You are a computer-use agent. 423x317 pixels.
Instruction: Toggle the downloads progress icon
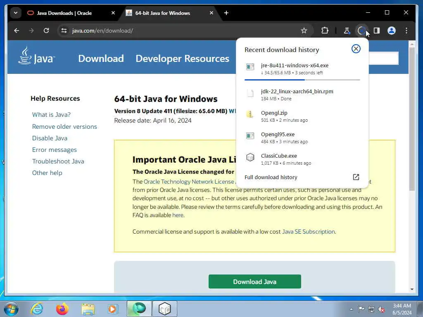(x=361, y=31)
